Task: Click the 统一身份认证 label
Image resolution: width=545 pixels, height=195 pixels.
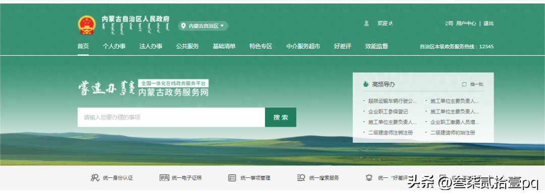Action: tap(118, 178)
